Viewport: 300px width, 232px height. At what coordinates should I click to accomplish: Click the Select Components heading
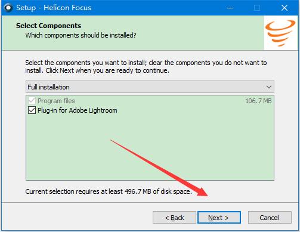[x=49, y=26]
